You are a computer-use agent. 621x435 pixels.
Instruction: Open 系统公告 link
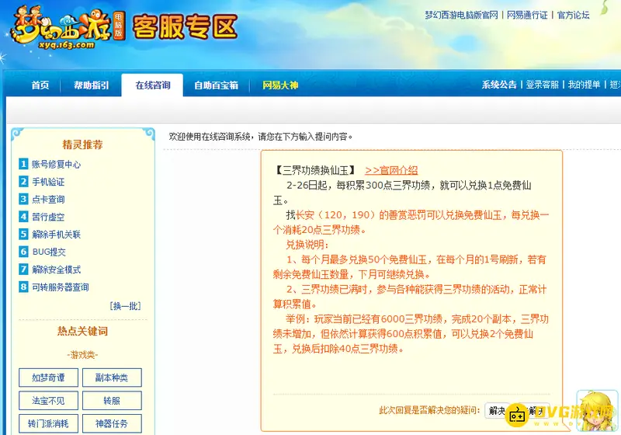pos(499,85)
